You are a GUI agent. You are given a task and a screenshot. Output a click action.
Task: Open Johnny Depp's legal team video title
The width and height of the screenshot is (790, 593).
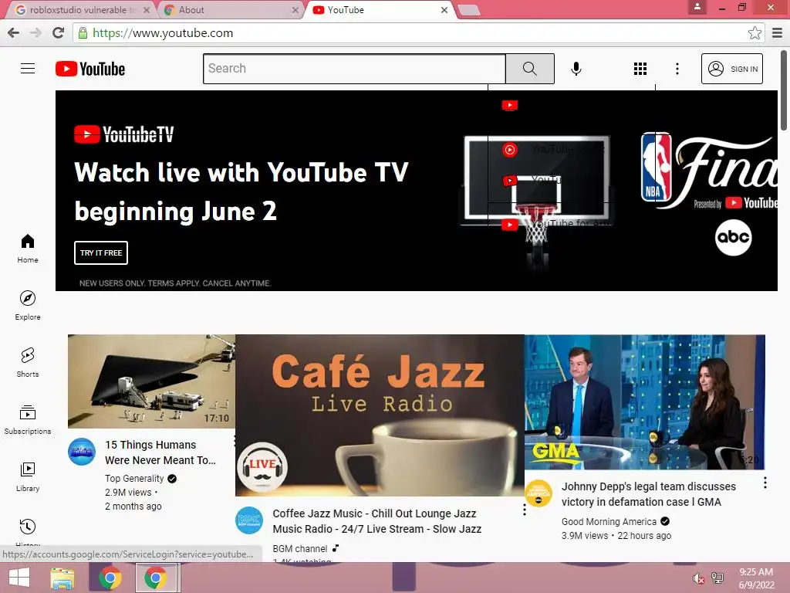[x=648, y=494]
